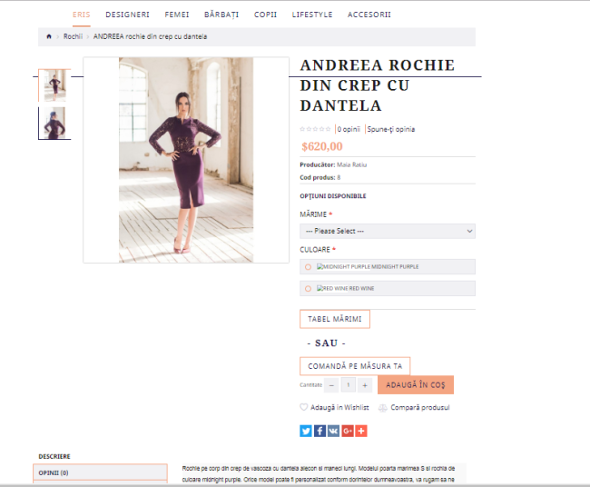The width and height of the screenshot is (590, 487).
Task: Open more sharing options plus icon
Action: coord(361,431)
